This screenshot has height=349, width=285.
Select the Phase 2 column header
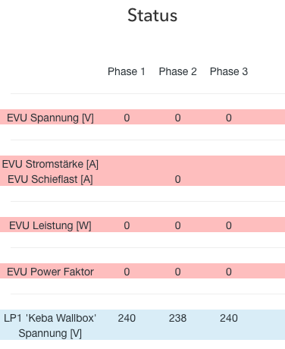click(177, 71)
